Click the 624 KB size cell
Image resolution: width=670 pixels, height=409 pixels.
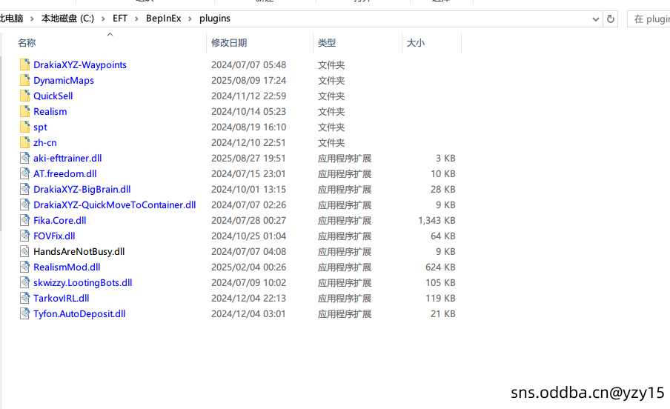coord(440,267)
